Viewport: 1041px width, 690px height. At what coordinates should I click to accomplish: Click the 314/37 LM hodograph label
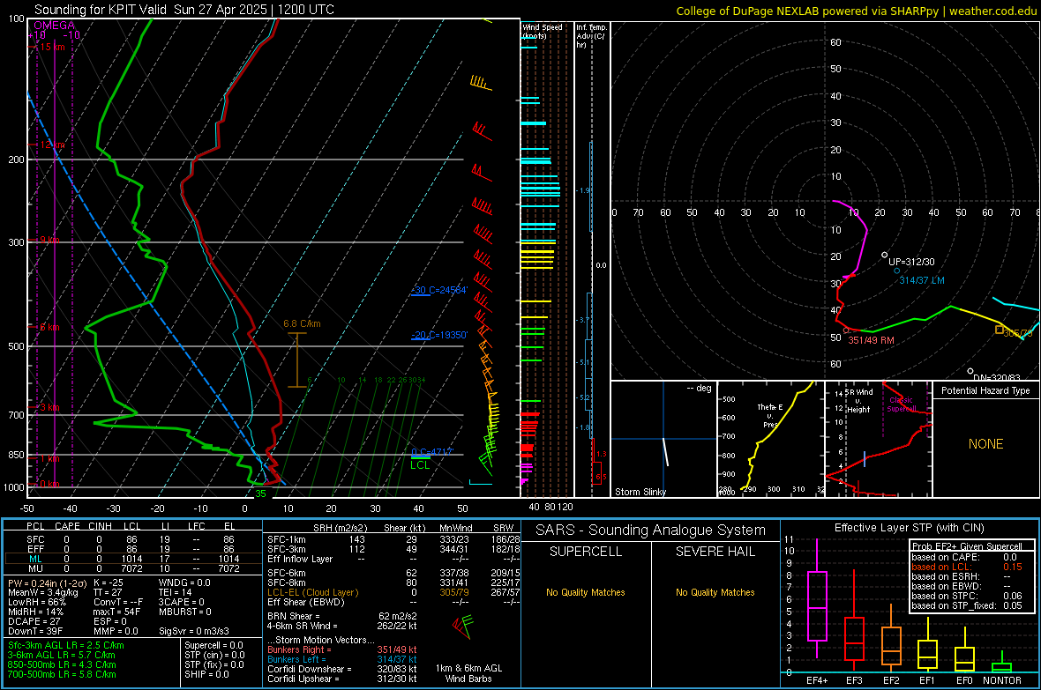coord(922,280)
